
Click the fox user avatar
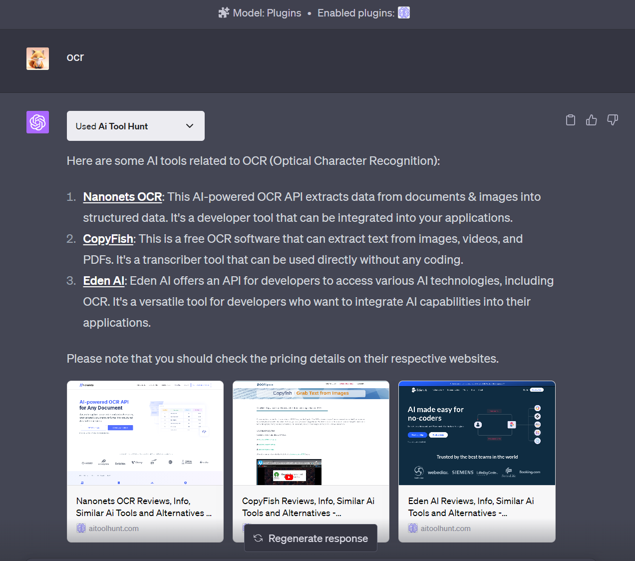[37, 59]
